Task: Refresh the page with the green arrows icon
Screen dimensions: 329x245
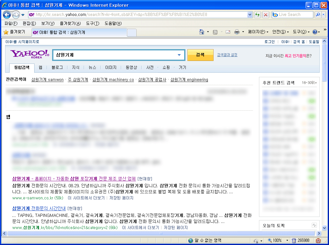Action: point(257,15)
